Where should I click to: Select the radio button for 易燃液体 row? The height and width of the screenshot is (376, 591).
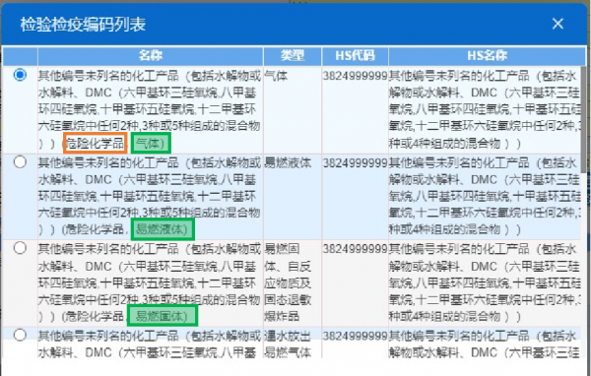(x=20, y=162)
